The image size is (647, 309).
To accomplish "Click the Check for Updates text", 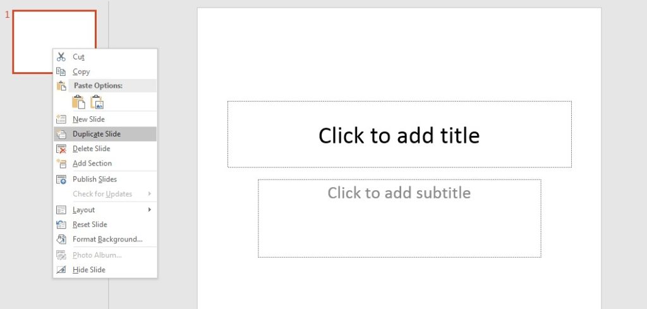I will click(x=102, y=194).
